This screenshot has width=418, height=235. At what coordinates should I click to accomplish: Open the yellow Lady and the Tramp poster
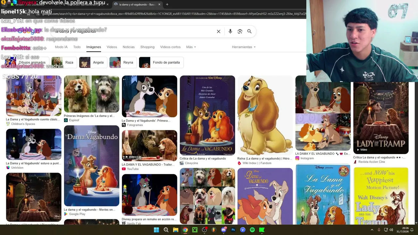(381, 196)
